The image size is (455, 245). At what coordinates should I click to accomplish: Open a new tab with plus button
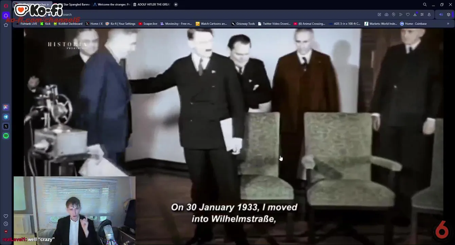click(x=176, y=4)
